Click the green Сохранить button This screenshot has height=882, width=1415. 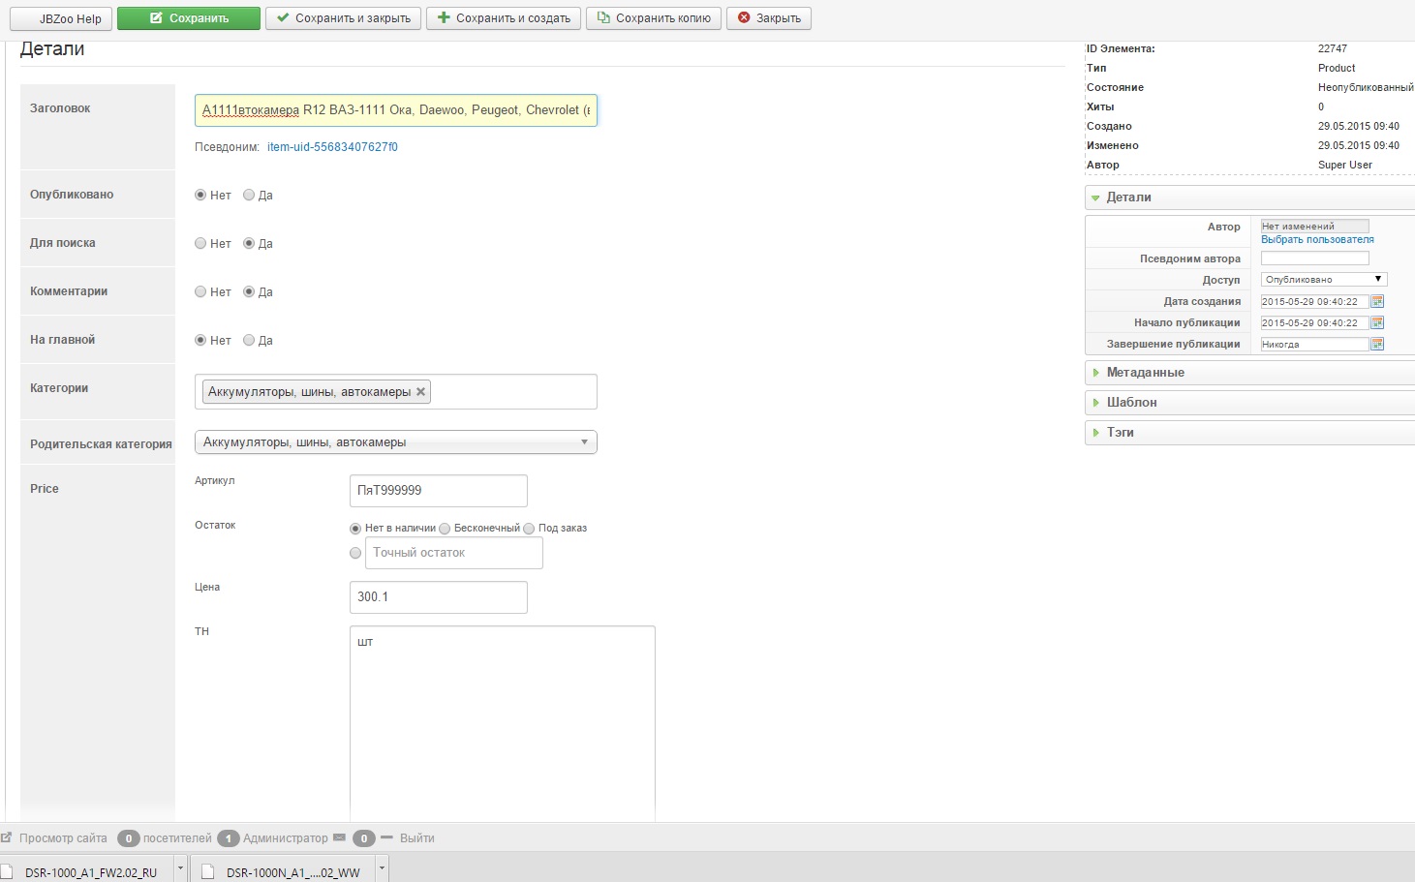(189, 18)
